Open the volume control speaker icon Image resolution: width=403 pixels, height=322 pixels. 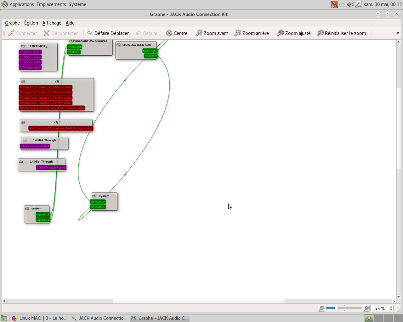pyautogui.click(x=350, y=4)
